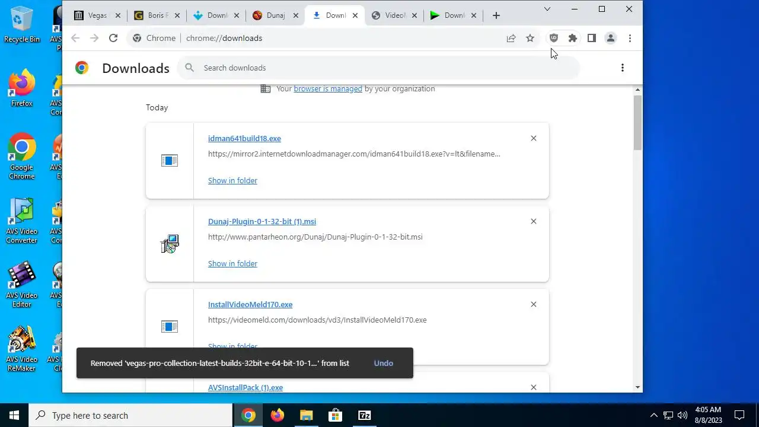
Task: Click the share page icon
Action: [511, 38]
